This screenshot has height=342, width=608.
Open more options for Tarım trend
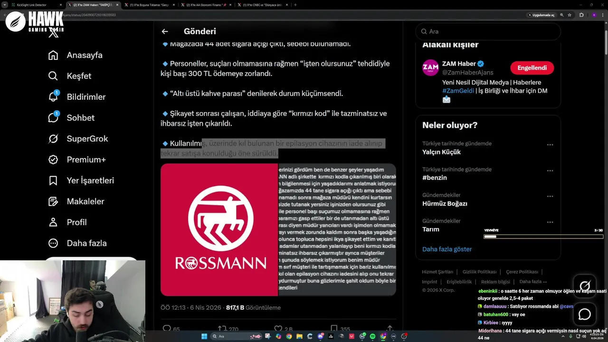click(550, 222)
